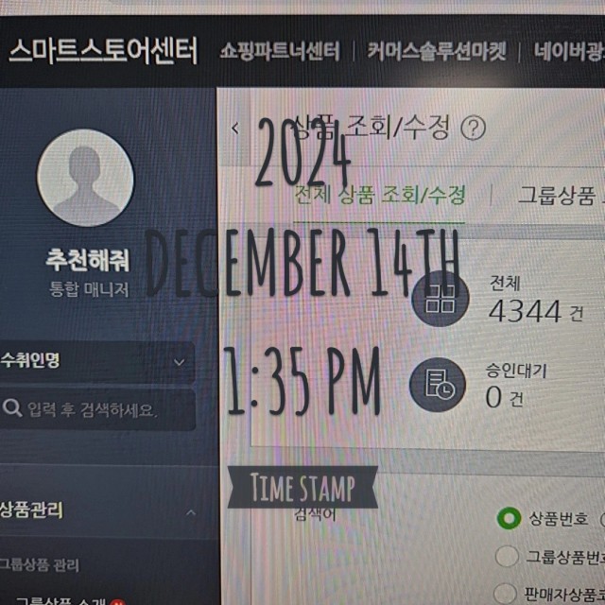Click the 전체 products grid icon
This screenshot has height=605, width=605.
[441, 299]
